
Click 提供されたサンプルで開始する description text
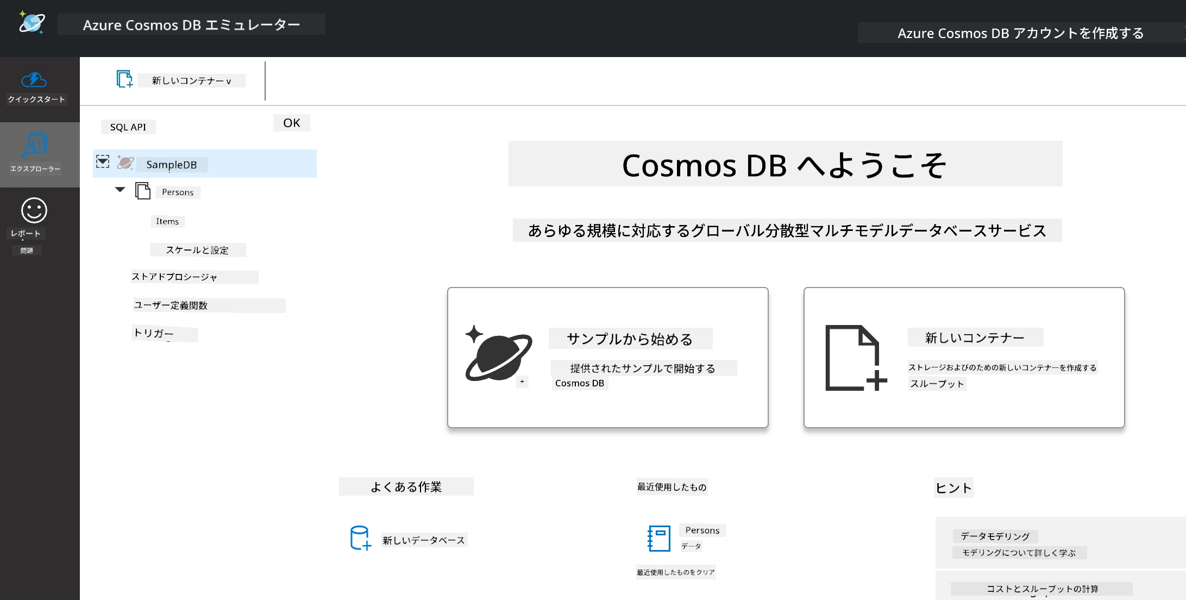(x=643, y=368)
